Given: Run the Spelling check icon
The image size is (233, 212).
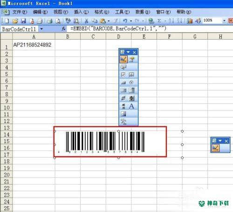Looking at the screenshot, I should click(68, 21).
